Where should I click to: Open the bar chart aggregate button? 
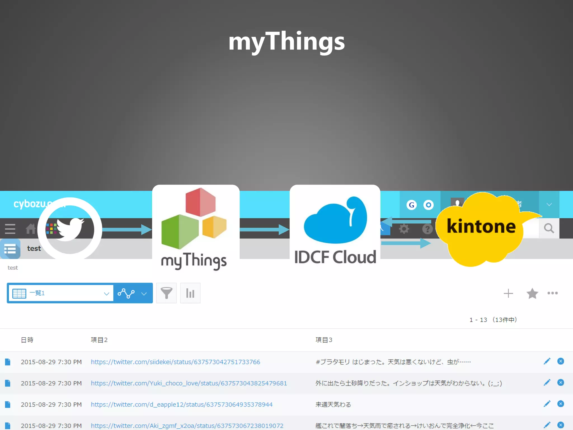(190, 293)
